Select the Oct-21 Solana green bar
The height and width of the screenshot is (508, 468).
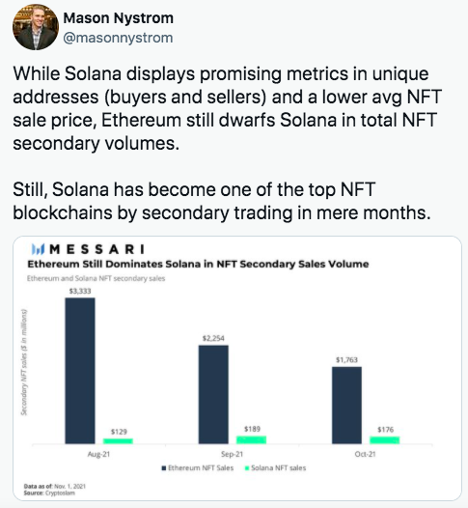pyautogui.click(x=385, y=440)
